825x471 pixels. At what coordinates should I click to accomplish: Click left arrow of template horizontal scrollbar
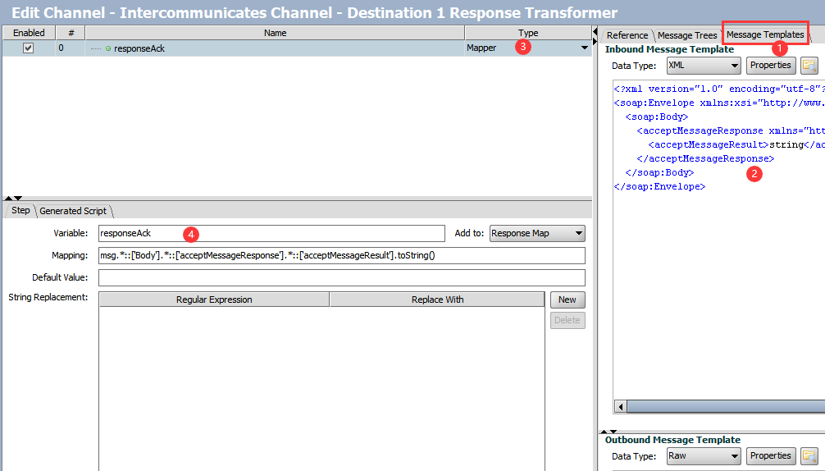[621, 406]
